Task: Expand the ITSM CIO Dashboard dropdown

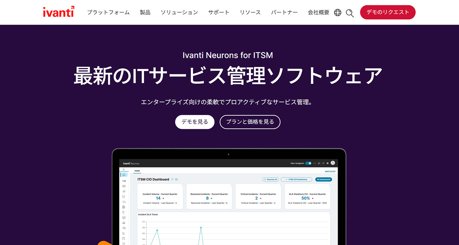Action: click(x=296, y=179)
